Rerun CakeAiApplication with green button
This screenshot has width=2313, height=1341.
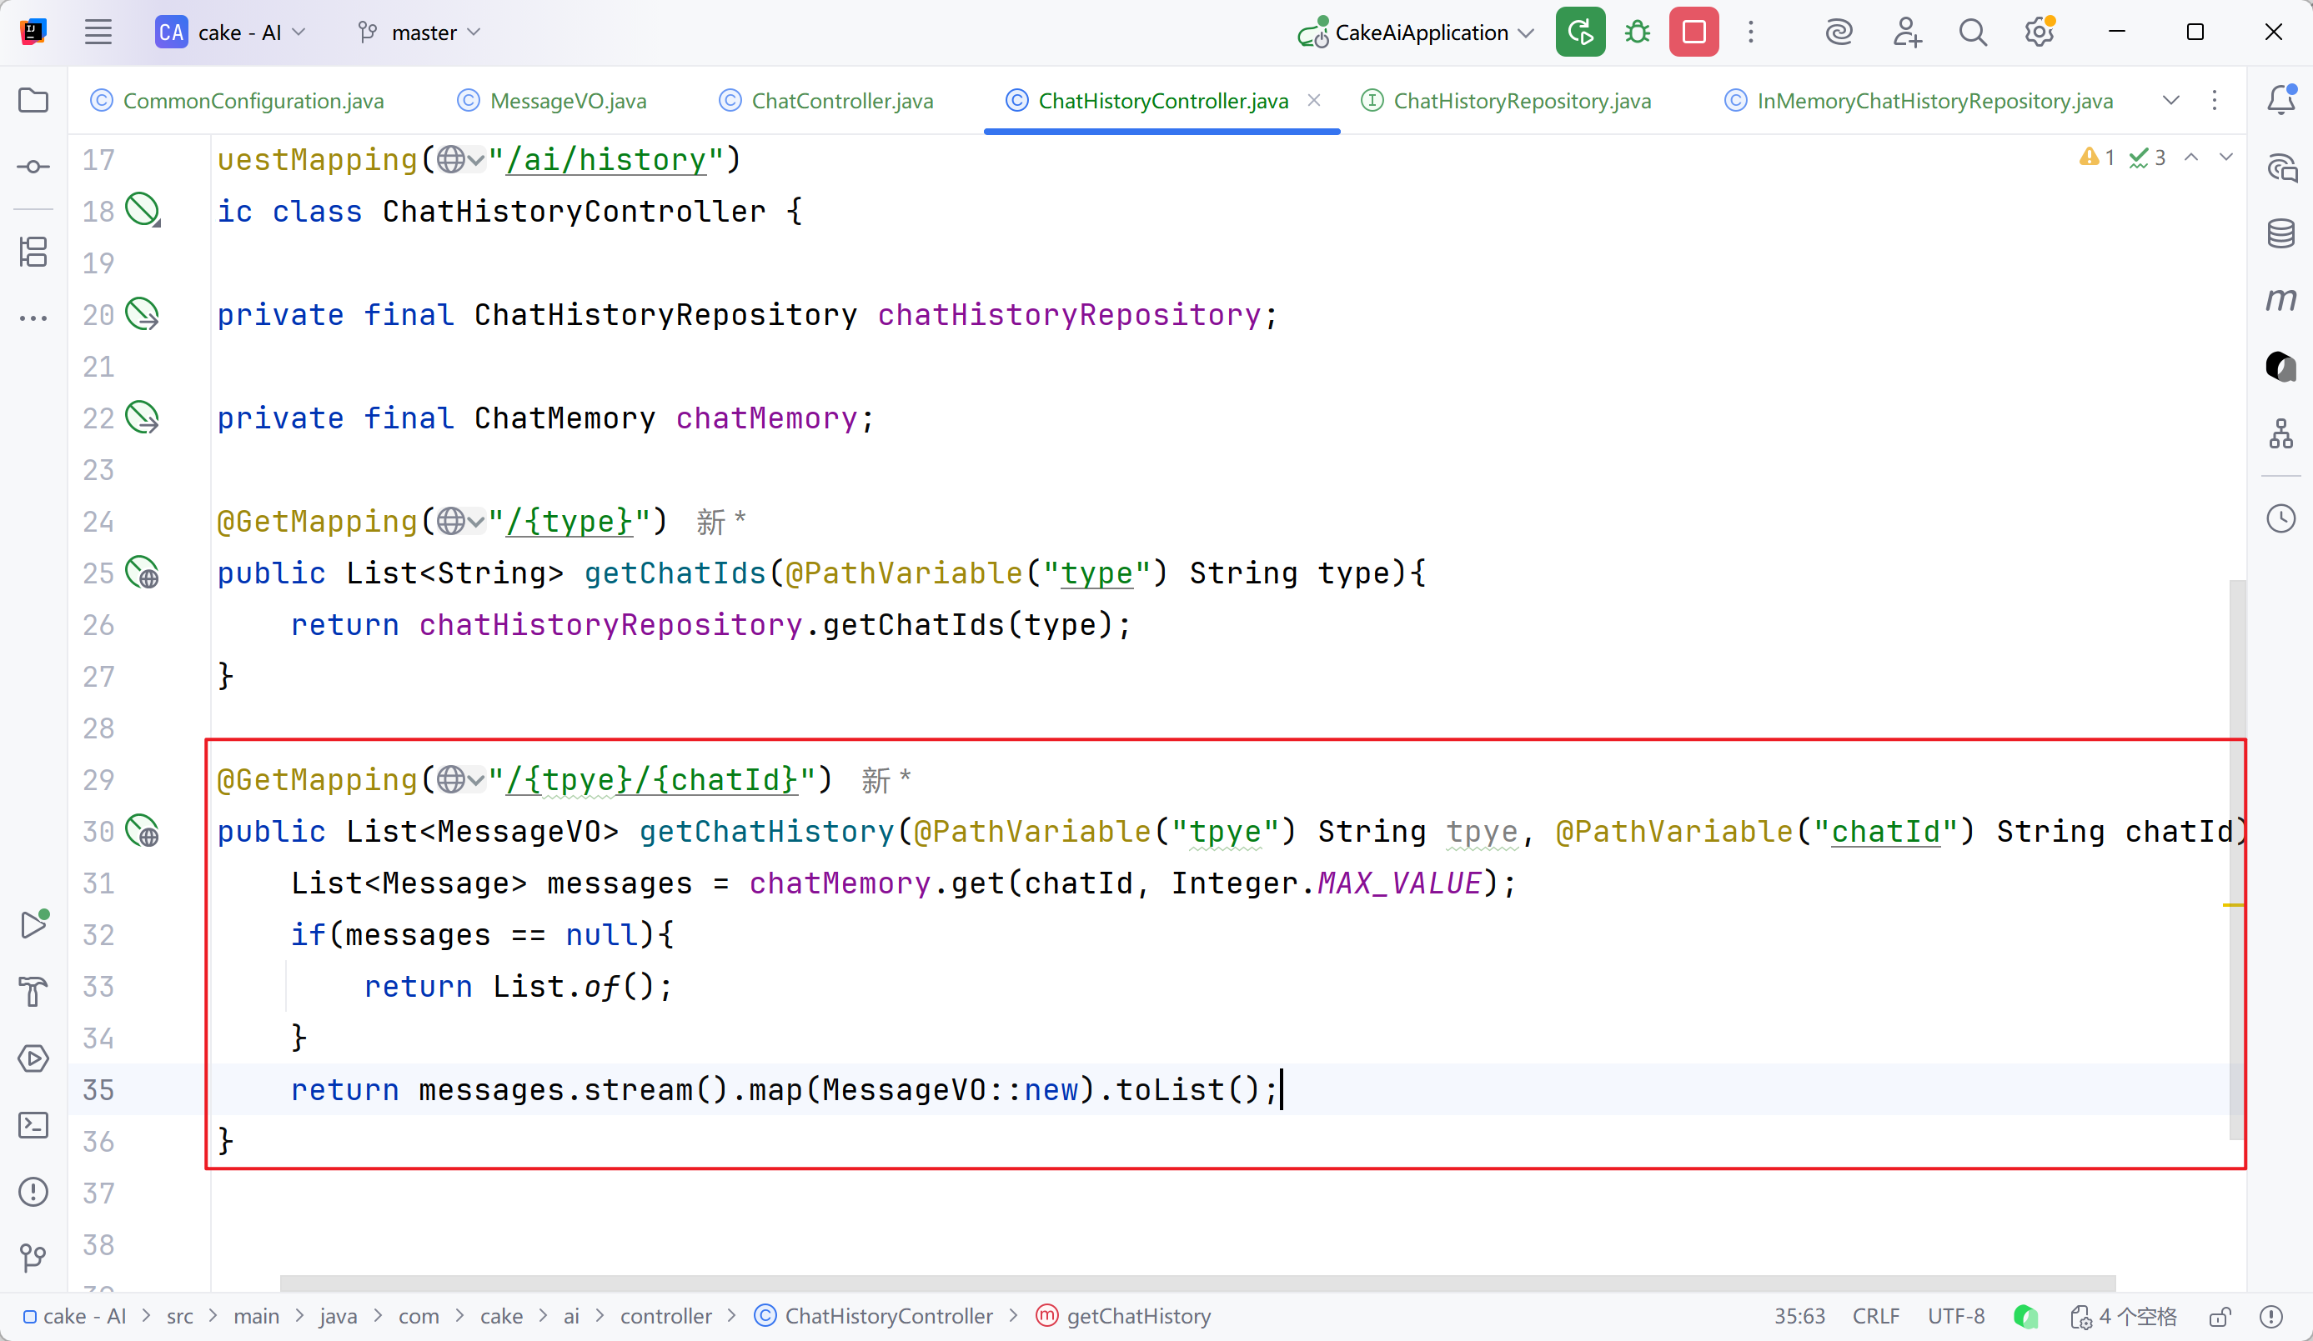[1579, 33]
